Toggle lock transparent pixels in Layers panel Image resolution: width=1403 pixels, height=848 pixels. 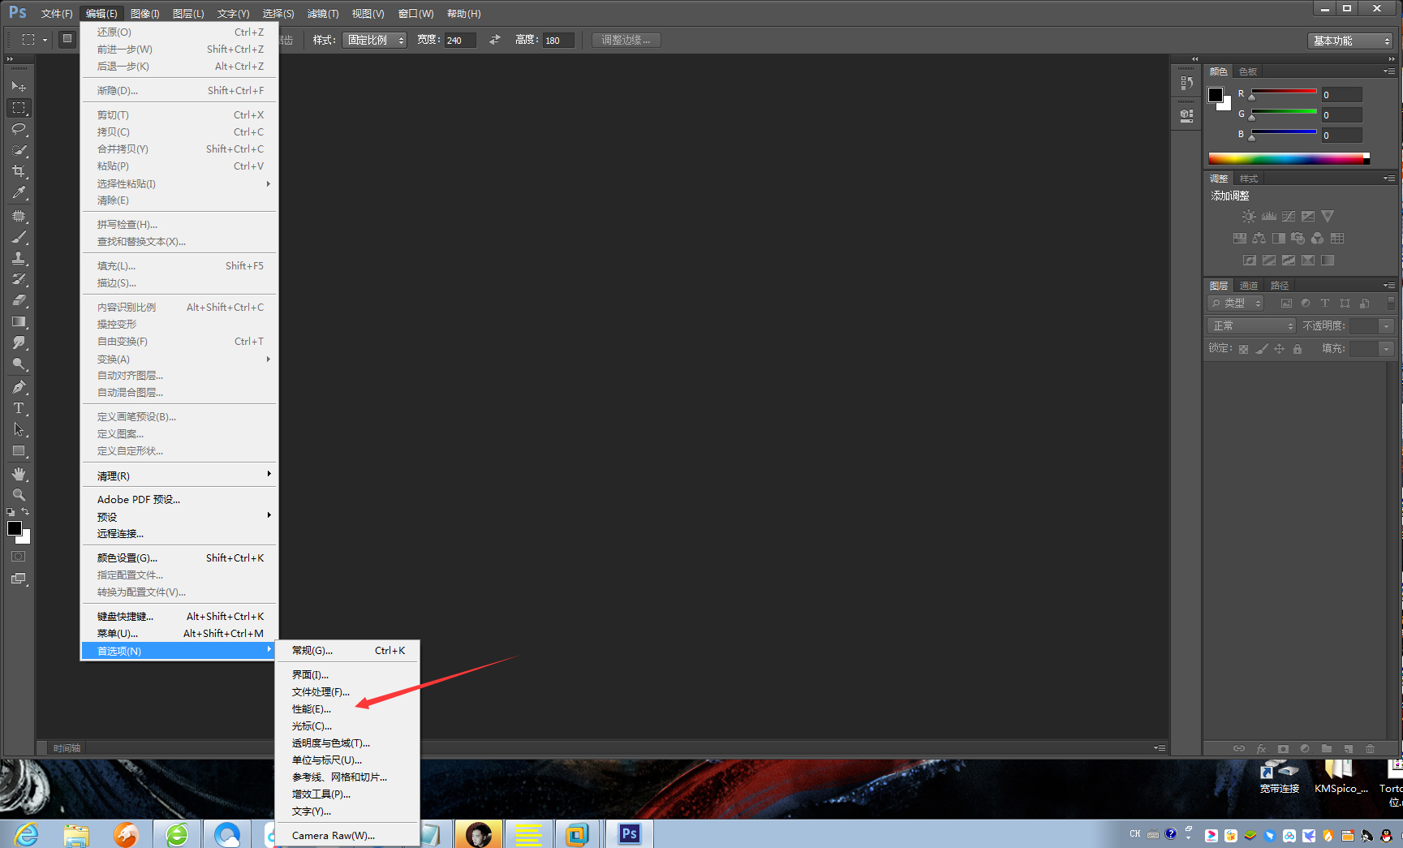coord(1244,348)
